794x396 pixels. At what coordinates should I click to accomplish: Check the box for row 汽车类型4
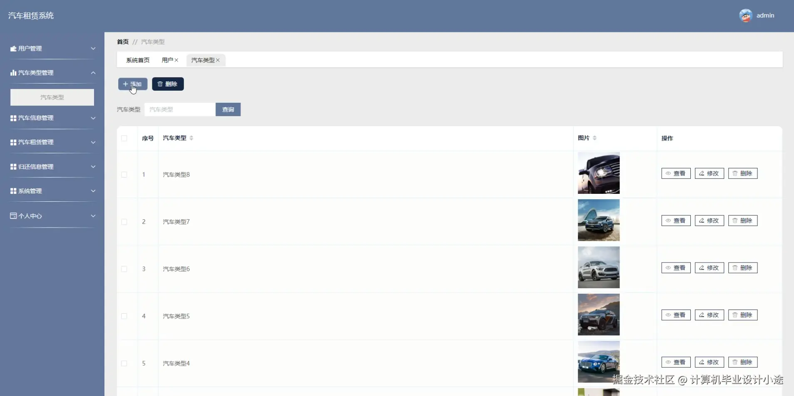point(124,364)
